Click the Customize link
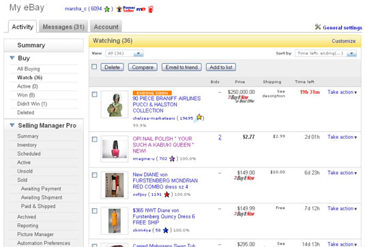 coord(344,41)
